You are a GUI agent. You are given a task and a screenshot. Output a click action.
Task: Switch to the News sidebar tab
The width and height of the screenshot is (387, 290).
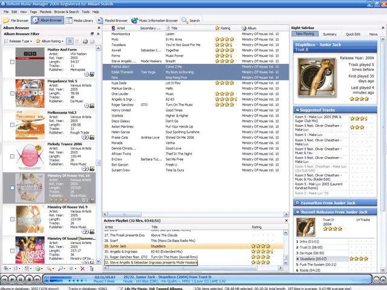tap(373, 34)
